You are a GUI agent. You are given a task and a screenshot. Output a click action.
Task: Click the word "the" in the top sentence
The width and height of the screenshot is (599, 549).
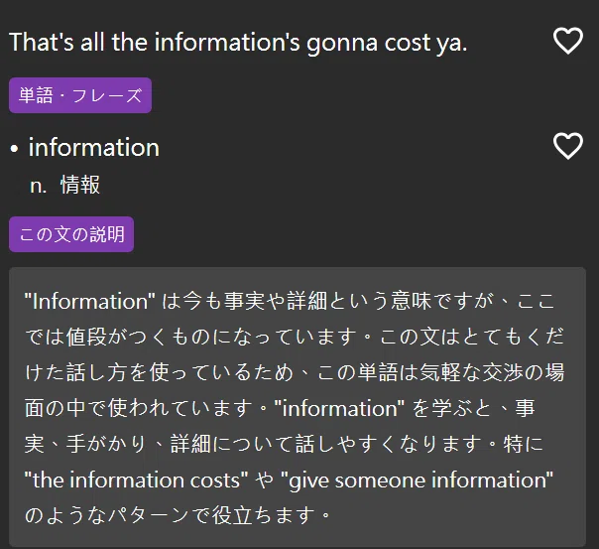point(130,42)
